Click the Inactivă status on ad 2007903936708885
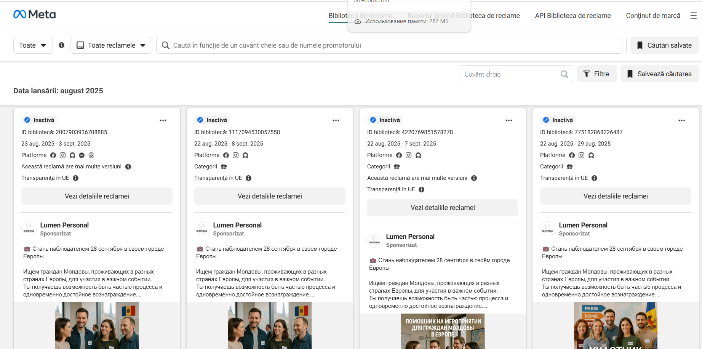This screenshot has width=702, height=349. coord(39,120)
